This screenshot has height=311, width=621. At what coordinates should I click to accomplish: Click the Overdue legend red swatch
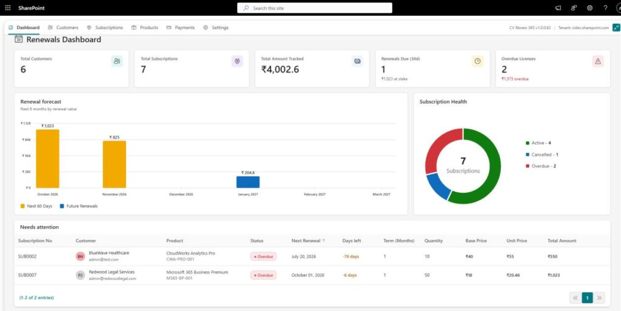[x=527, y=166]
